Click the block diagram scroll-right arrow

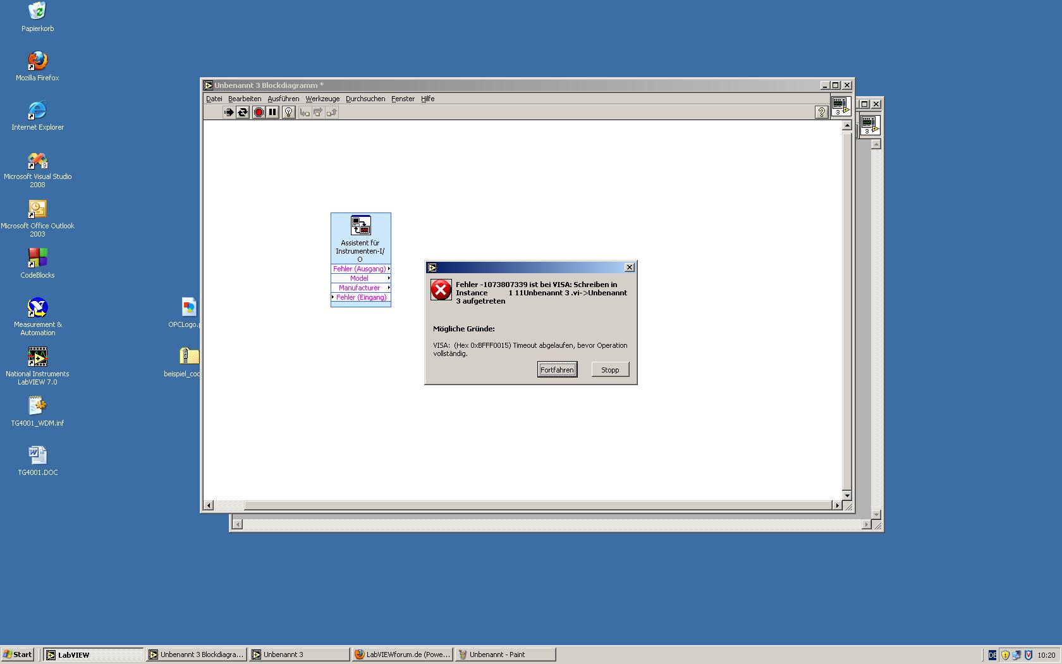click(x=838, y=505)
